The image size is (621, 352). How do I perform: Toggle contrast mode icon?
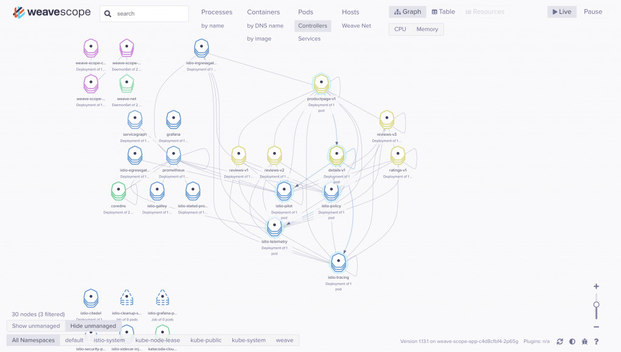coord(572,341)
